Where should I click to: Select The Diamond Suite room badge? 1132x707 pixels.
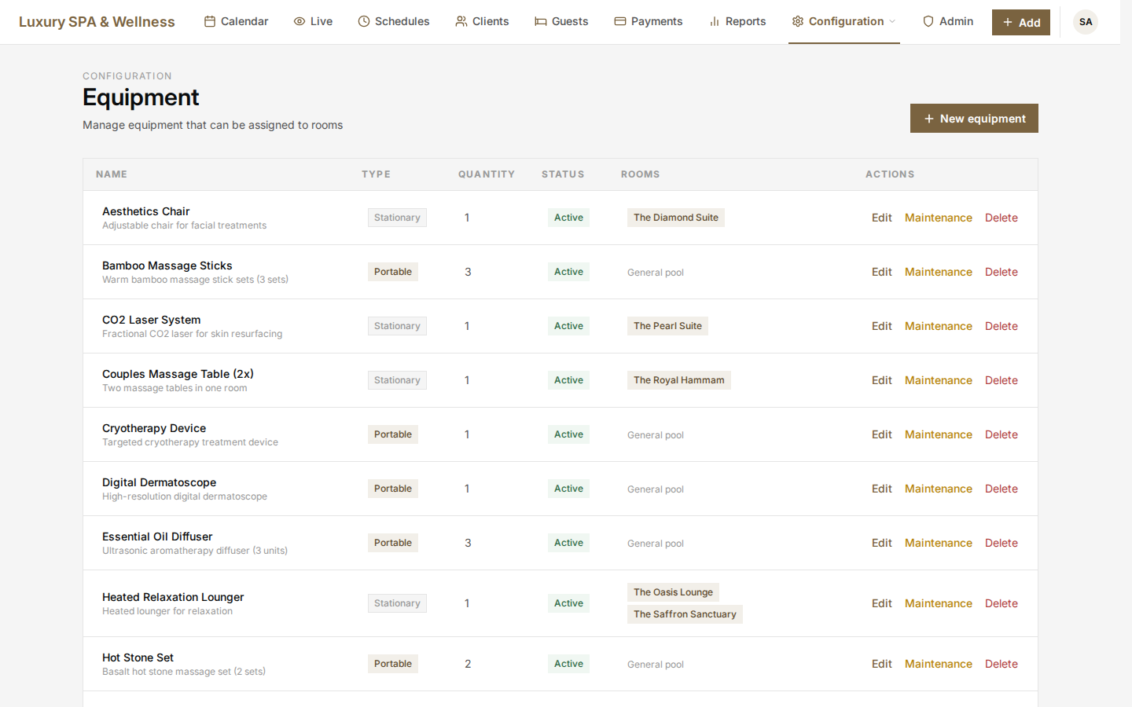click(x=675, y=218)
